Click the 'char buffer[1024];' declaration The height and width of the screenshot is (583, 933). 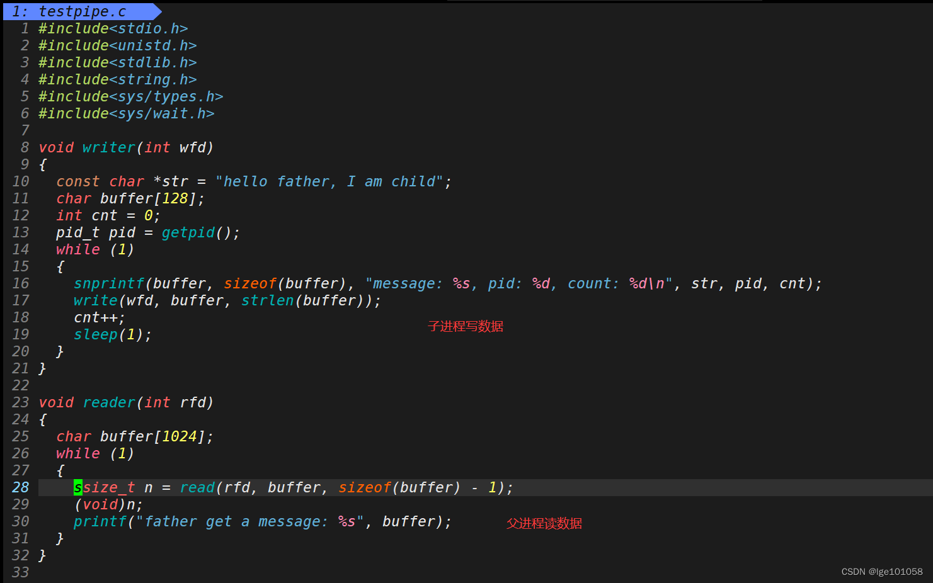(135, 437)
